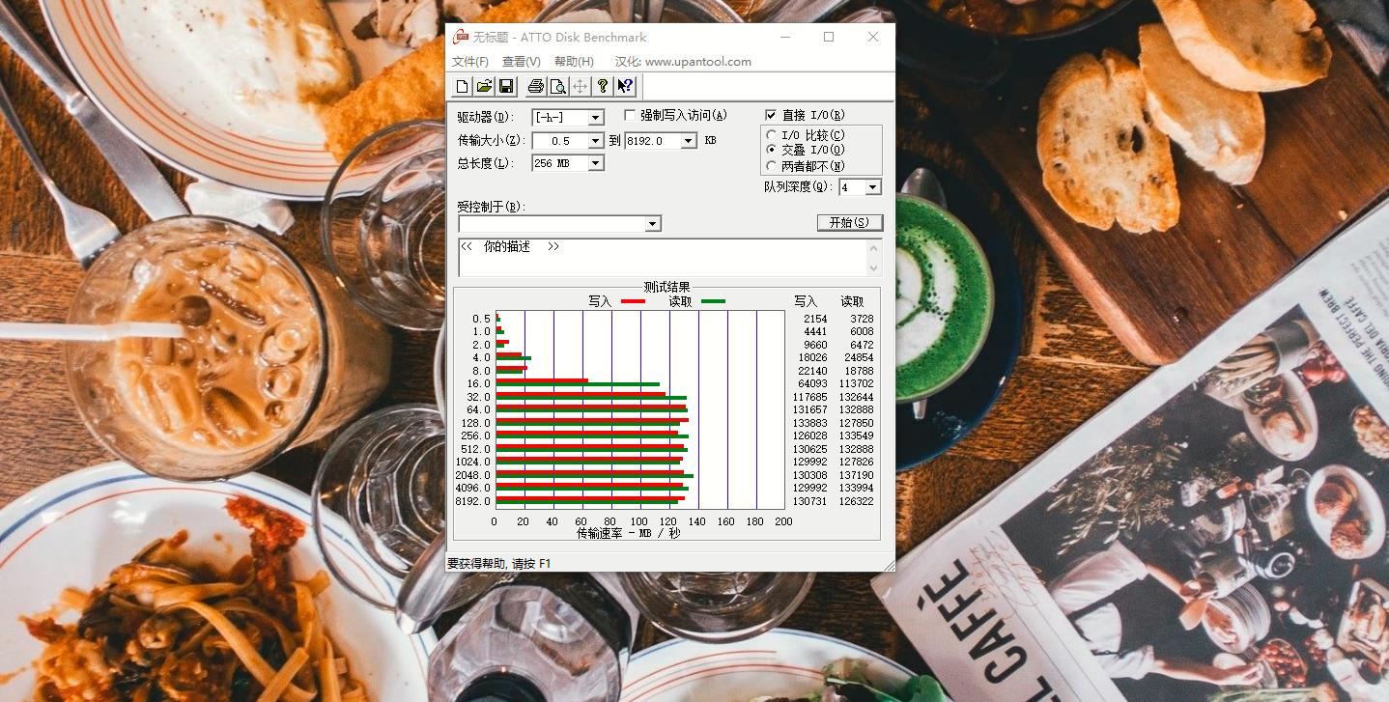Image resolution: width=1389 pixels, height=702 pixels.
Task: Open the 查看 menu
Action: [x=520, y=61]
